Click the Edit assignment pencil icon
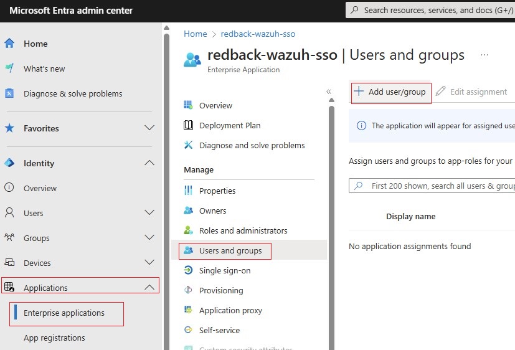Viewport: 515px width, 350px height. coord(440,92)
